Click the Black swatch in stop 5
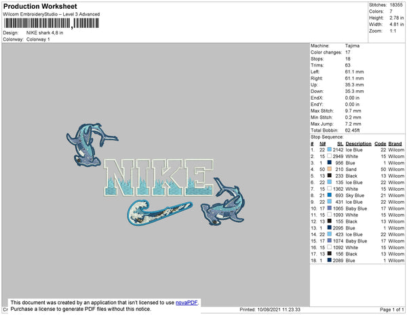407x315 pixels. point(330,176)
